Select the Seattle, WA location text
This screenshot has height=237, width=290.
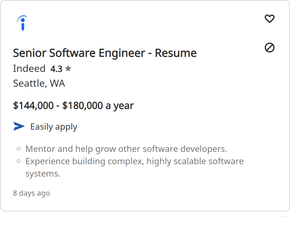click(x=39, y=83)
